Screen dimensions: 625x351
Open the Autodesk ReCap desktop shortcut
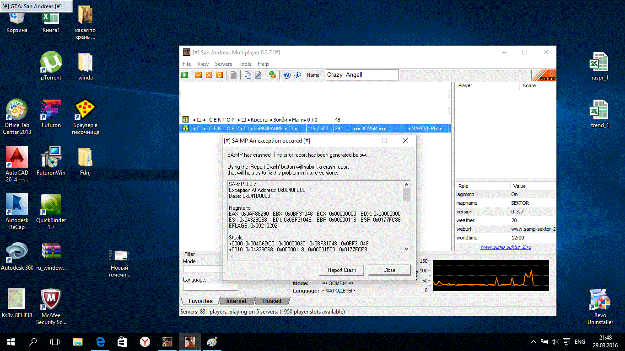click(17, 212)
